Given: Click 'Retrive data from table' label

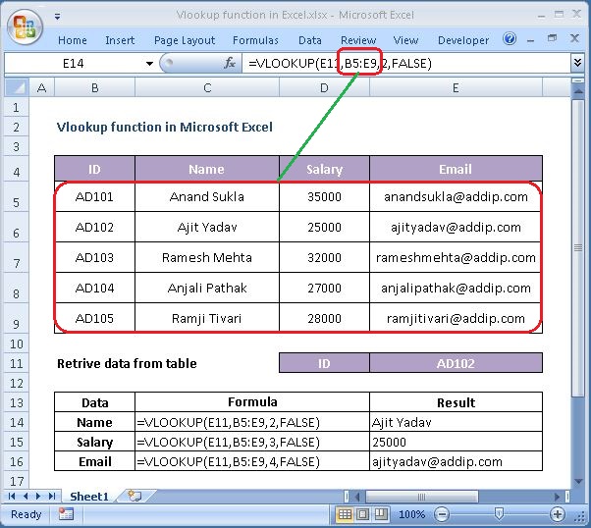Looking at the screenshot, I should (x=127, y=363).
